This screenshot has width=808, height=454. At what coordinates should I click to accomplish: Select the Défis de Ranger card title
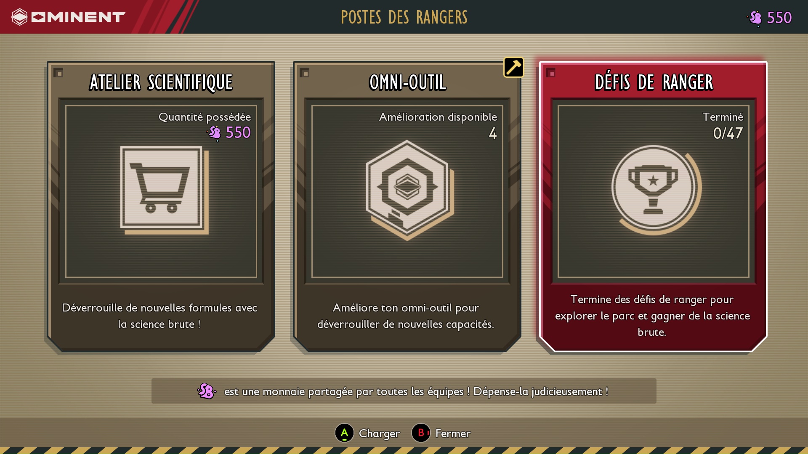[x=654, y=82]
